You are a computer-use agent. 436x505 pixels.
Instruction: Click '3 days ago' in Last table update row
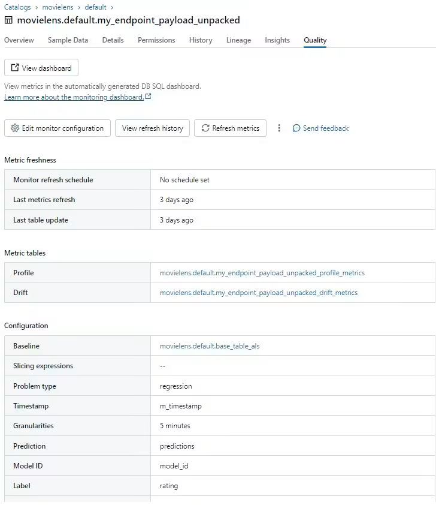(177, 220)
